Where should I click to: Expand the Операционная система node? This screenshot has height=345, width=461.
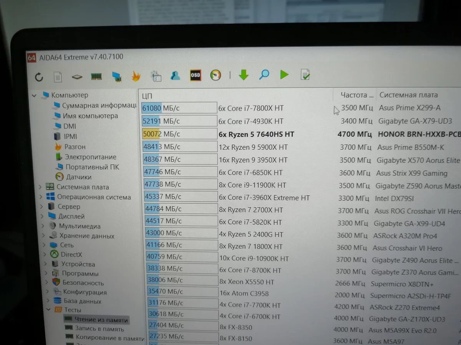(41, 197)
